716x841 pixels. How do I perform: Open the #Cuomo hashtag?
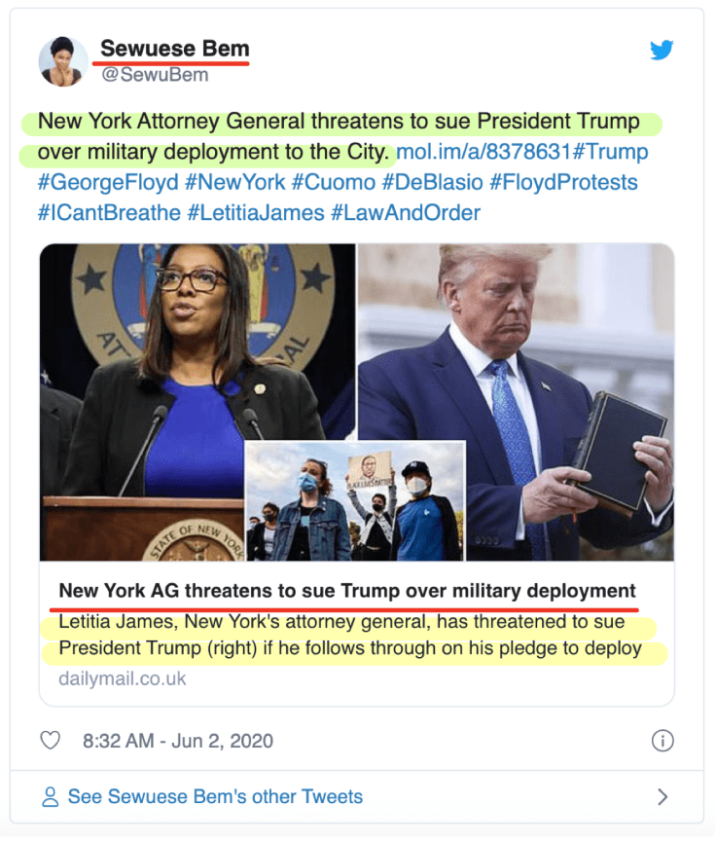[334, 182]
